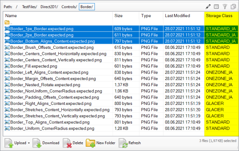Click file icon of Border_Padding_Offsets_Content.expected.png
Screen dimensions: 239x151
pos(7,97)
